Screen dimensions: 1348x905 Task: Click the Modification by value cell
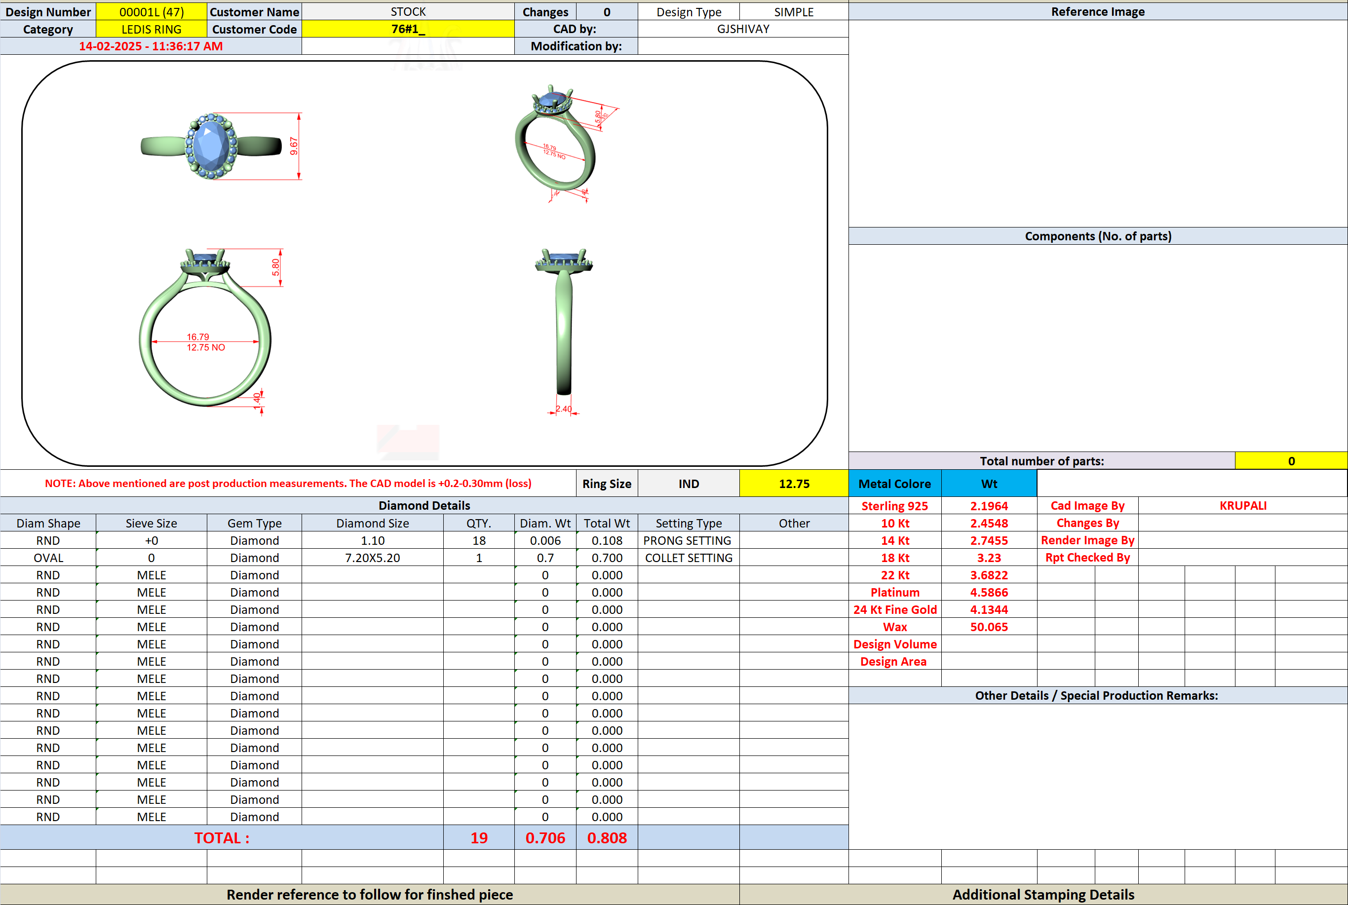click(743, 46)
